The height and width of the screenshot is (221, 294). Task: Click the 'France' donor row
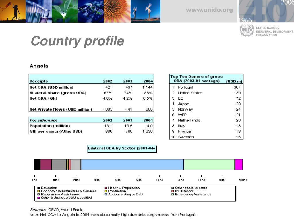click(x=206, y=131)
